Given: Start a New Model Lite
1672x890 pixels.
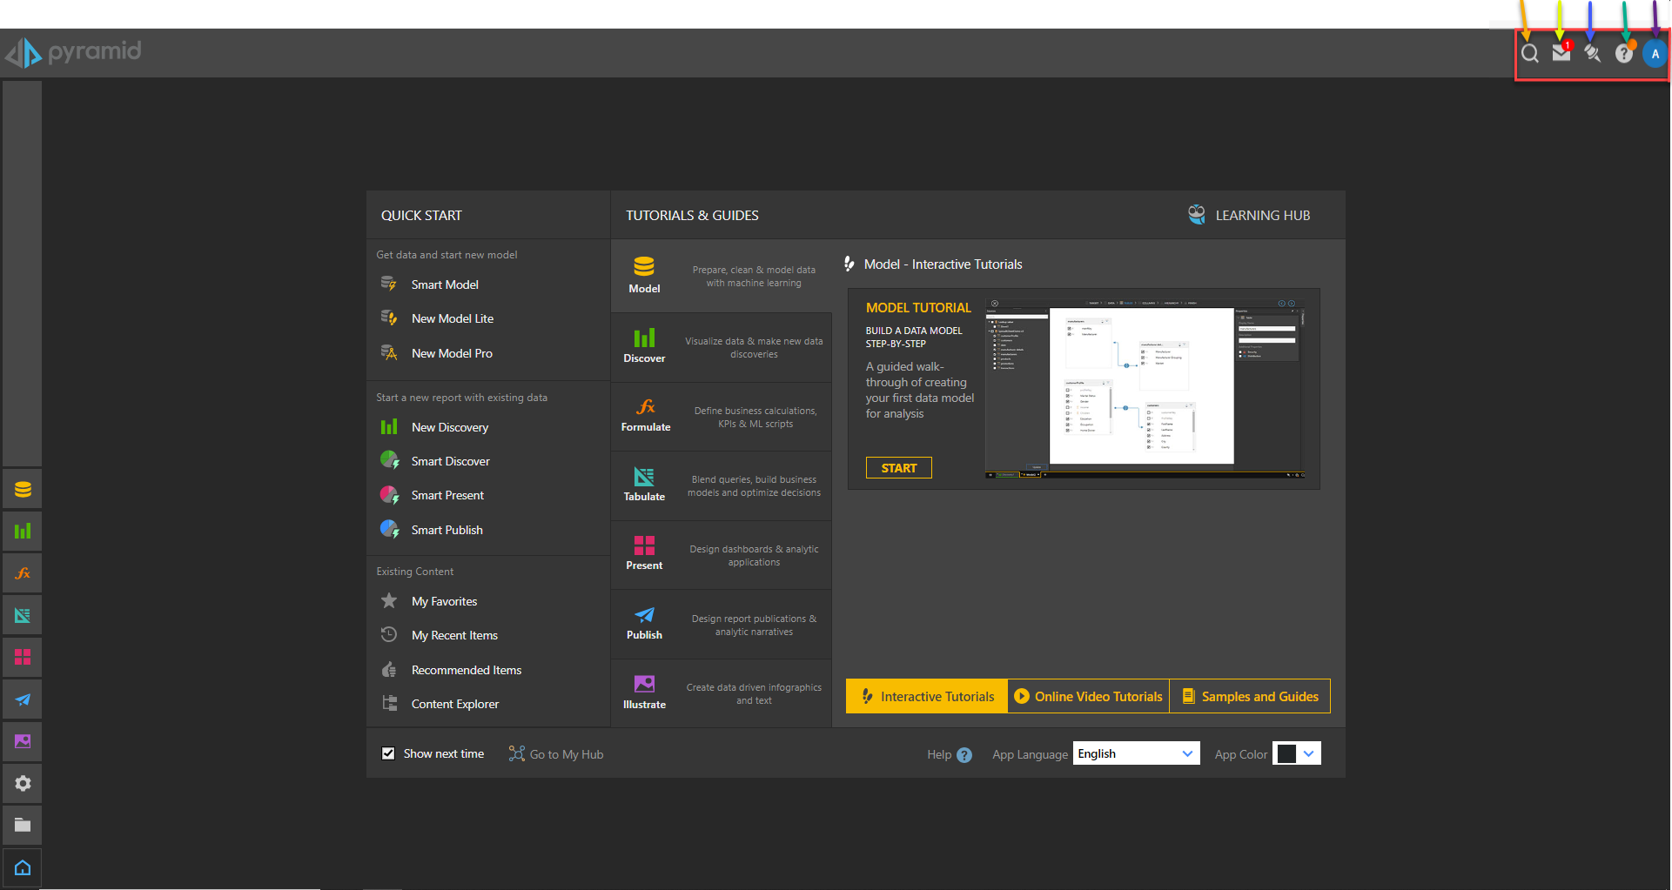Looking at the screenshot, I should (x=453, y=318).
